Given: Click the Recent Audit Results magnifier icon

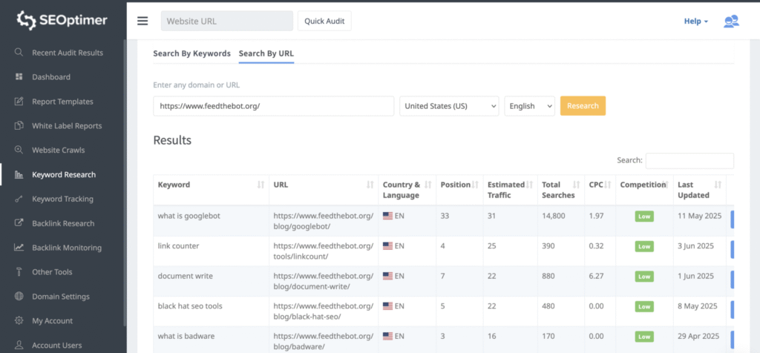Looking at the screenshot, I should 19,53.
